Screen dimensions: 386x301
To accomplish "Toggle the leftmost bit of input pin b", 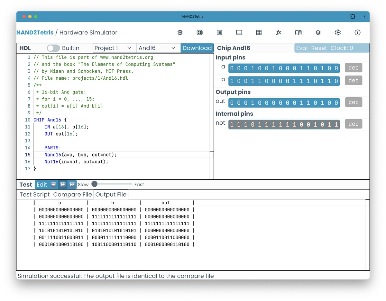I will (x=232, y=81).
